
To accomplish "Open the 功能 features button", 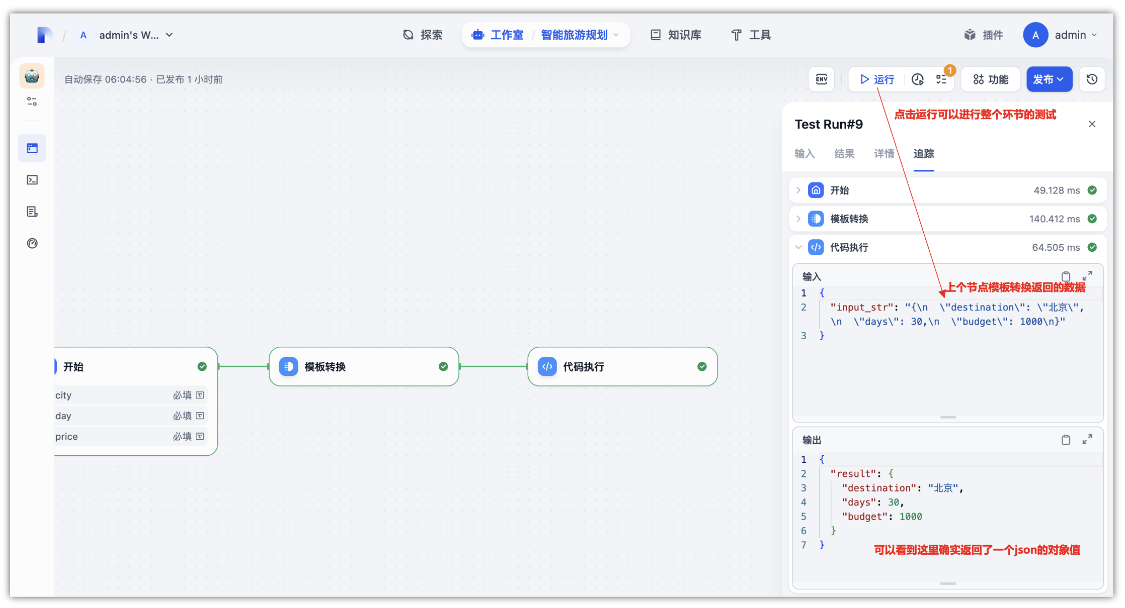I will [990, 79].
